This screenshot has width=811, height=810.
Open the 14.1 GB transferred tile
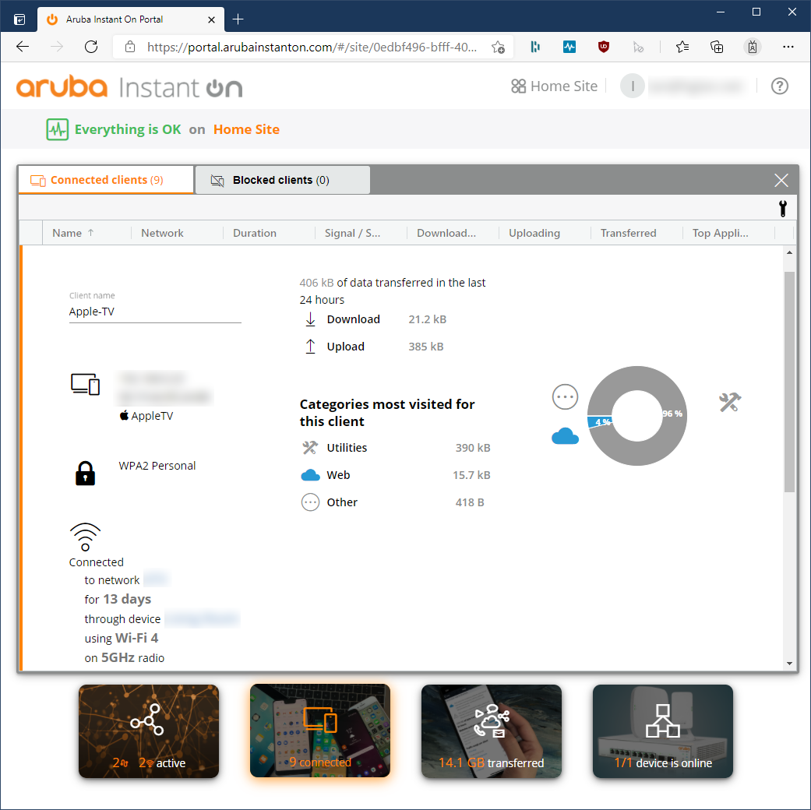(492, 731)
